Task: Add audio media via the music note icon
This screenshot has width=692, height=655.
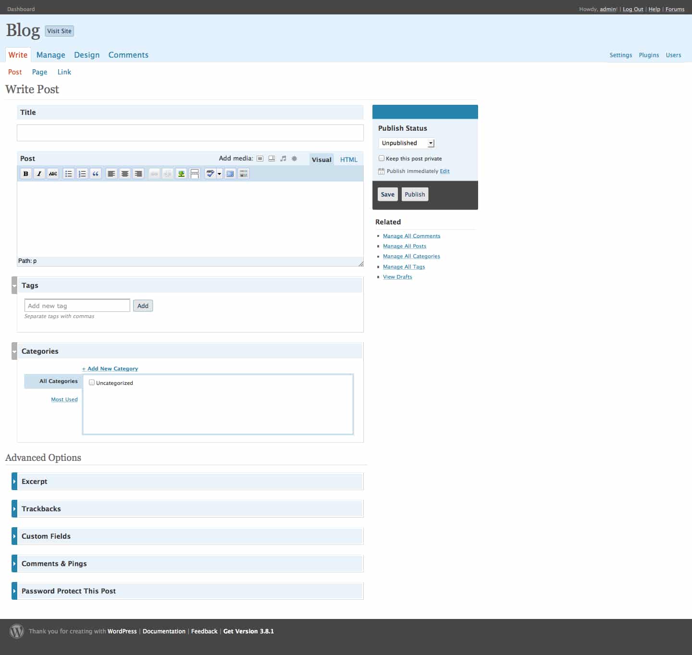Action: coord(283,159)
